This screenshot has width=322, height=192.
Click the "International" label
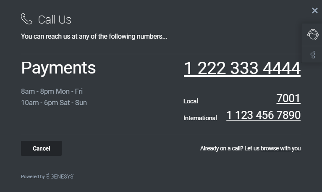(x=200, y=118)
